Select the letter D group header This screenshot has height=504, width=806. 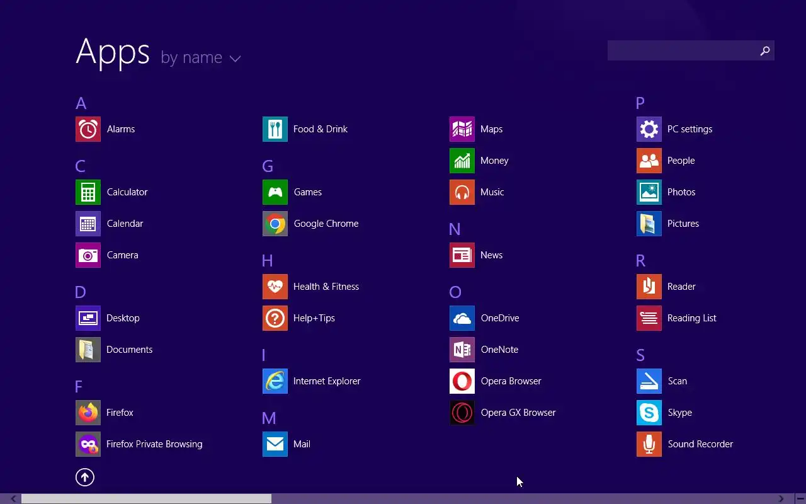coord(80,292)
